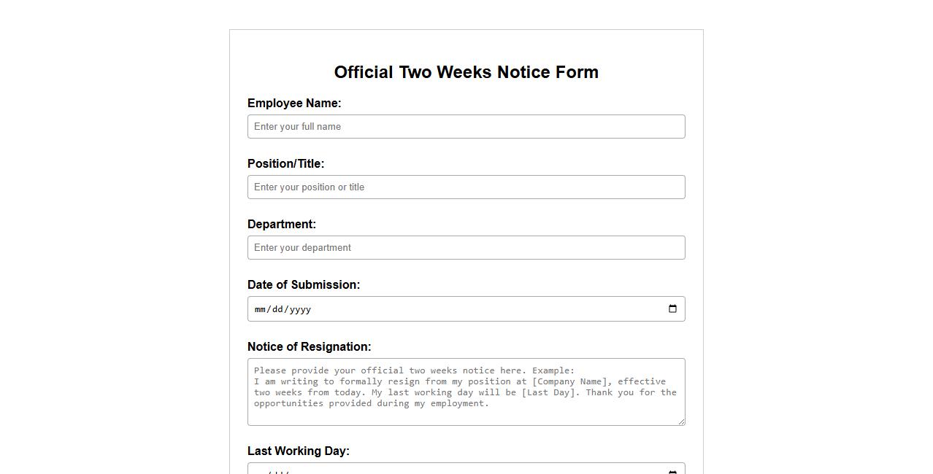Click the Employee Name input field
Viewport: 933px width, 474px height.
click(x=466, y=126)
